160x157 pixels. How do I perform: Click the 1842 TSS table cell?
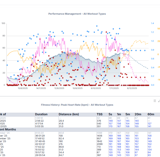(x=100, y=141)
